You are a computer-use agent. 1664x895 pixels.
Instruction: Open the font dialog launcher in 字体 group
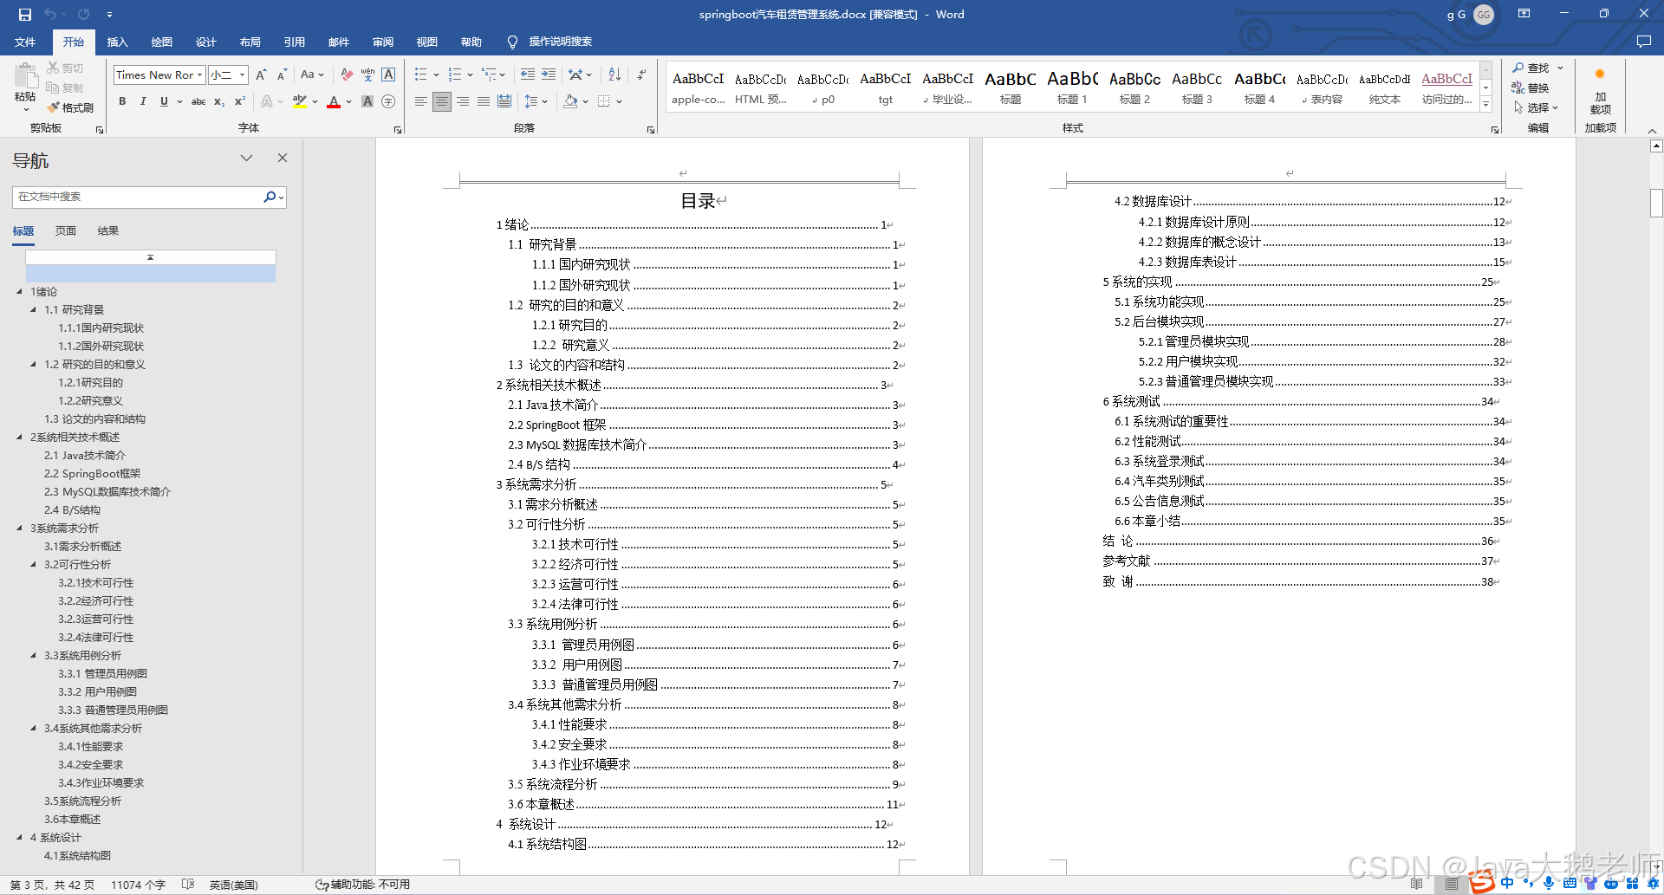pyautogui.click(x=398, y=129)
